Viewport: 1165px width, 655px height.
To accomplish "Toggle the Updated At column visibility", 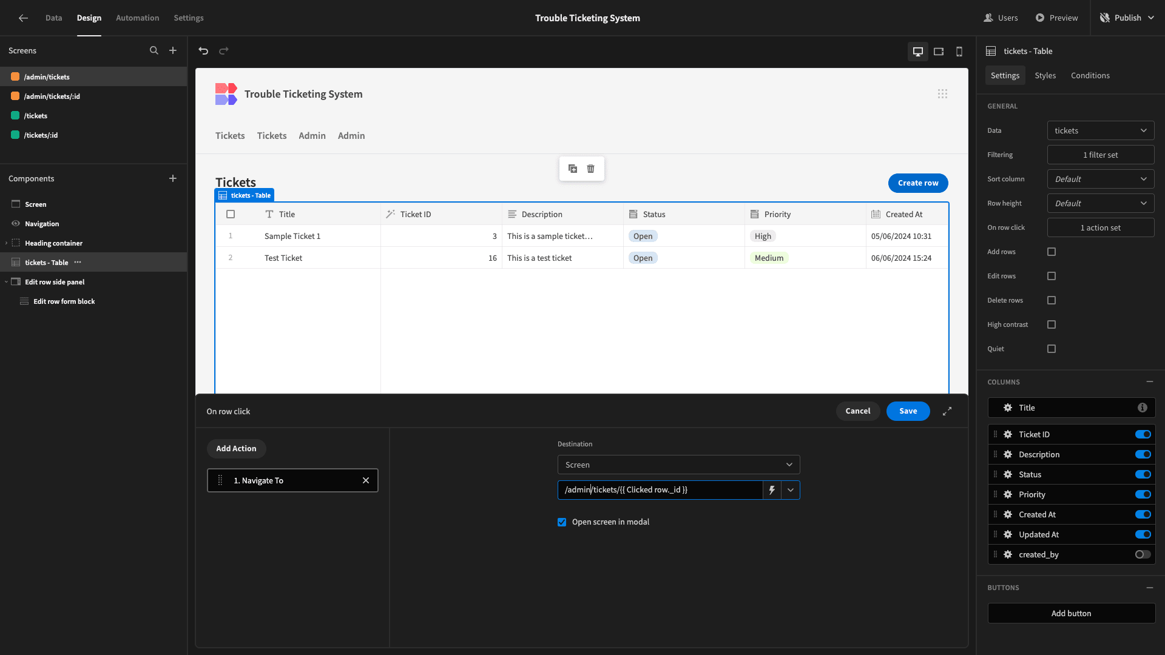I will coord(1143,535).
